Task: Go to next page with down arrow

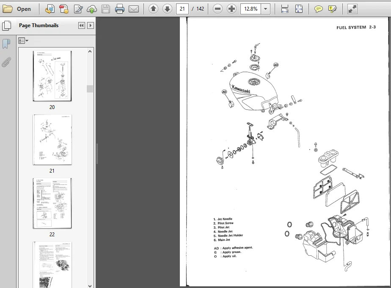Action: point(167,9)
